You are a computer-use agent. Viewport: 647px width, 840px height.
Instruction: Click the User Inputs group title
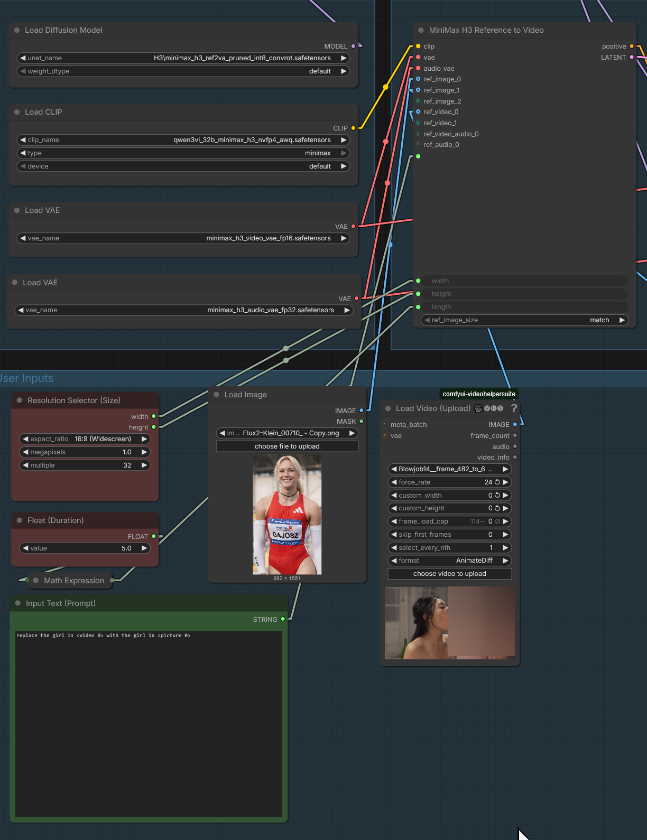(x=26, y=378)
